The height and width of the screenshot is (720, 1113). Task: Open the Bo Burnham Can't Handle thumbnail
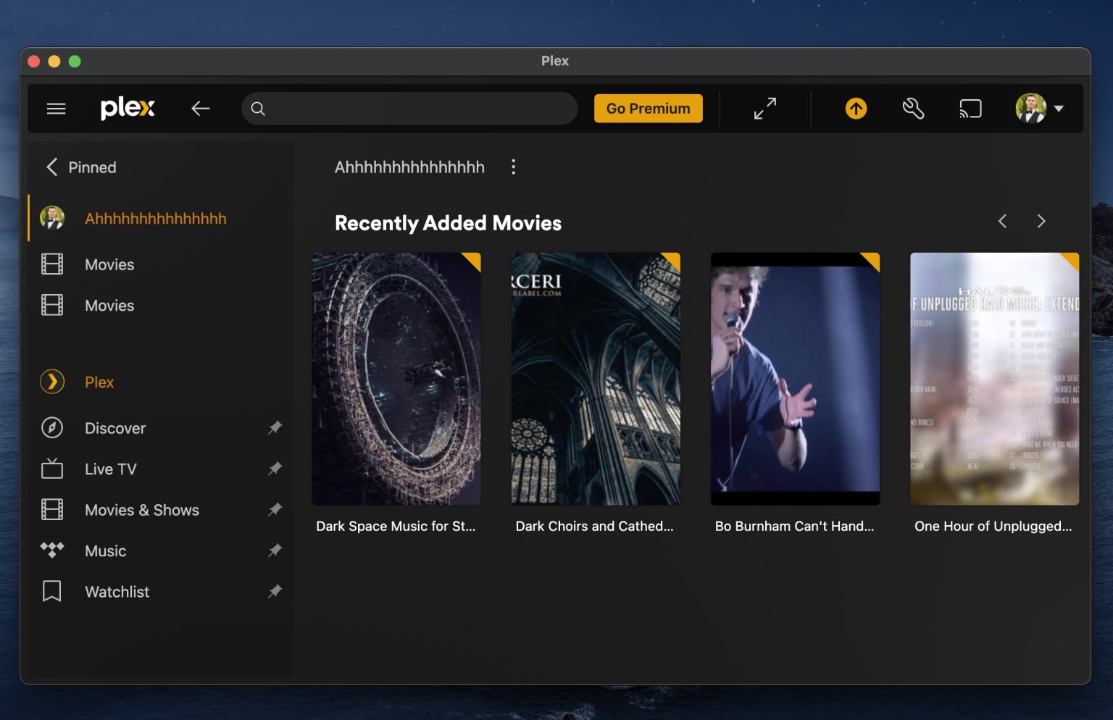tap(795, 378)
